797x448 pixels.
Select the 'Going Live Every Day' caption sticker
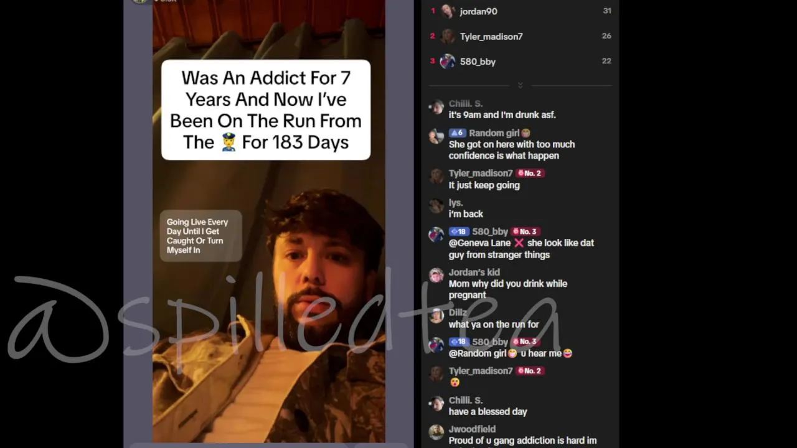tap(200, 236)
